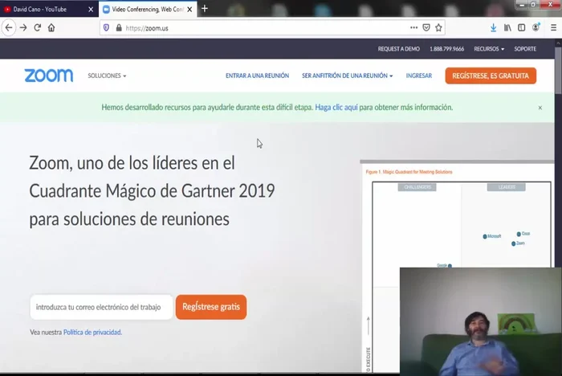Bookmark this page with the star
Viewport: 562px width, 376px height.
(438, 27)
